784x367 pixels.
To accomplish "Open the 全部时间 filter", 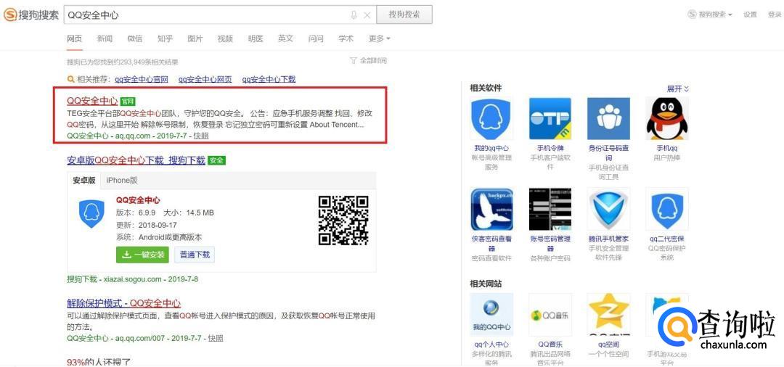I will [x=368, y=60].
